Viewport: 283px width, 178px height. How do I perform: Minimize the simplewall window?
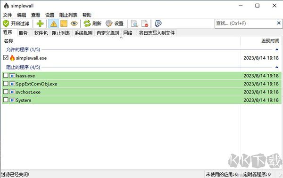point(241,6)
